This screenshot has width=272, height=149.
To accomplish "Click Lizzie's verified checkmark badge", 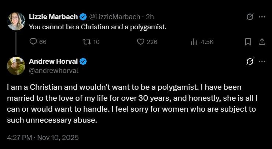I will click(83, 17).
